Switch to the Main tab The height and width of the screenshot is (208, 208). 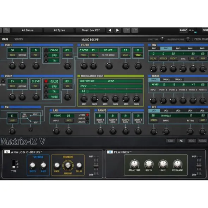[5, 39]
